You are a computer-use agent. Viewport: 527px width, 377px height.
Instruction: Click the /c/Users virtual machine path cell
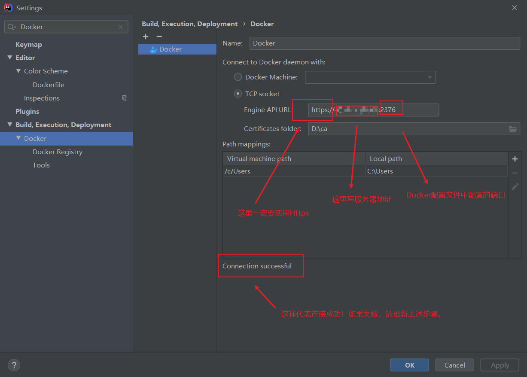pyautogui.click(x=294, y=171)
